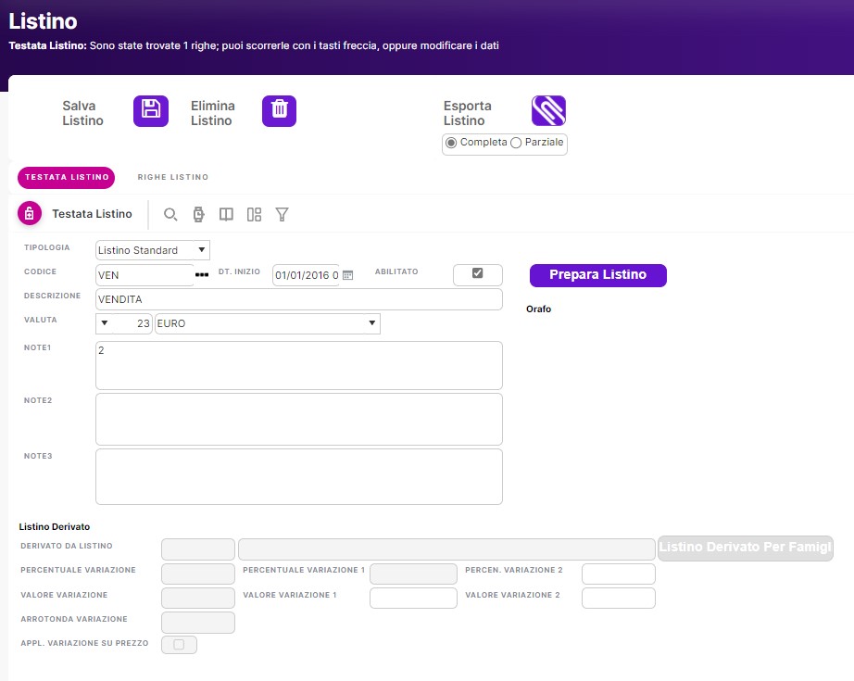Click the filter funnel icon
This screenshot has height=681, width=854.
(283, 214)
